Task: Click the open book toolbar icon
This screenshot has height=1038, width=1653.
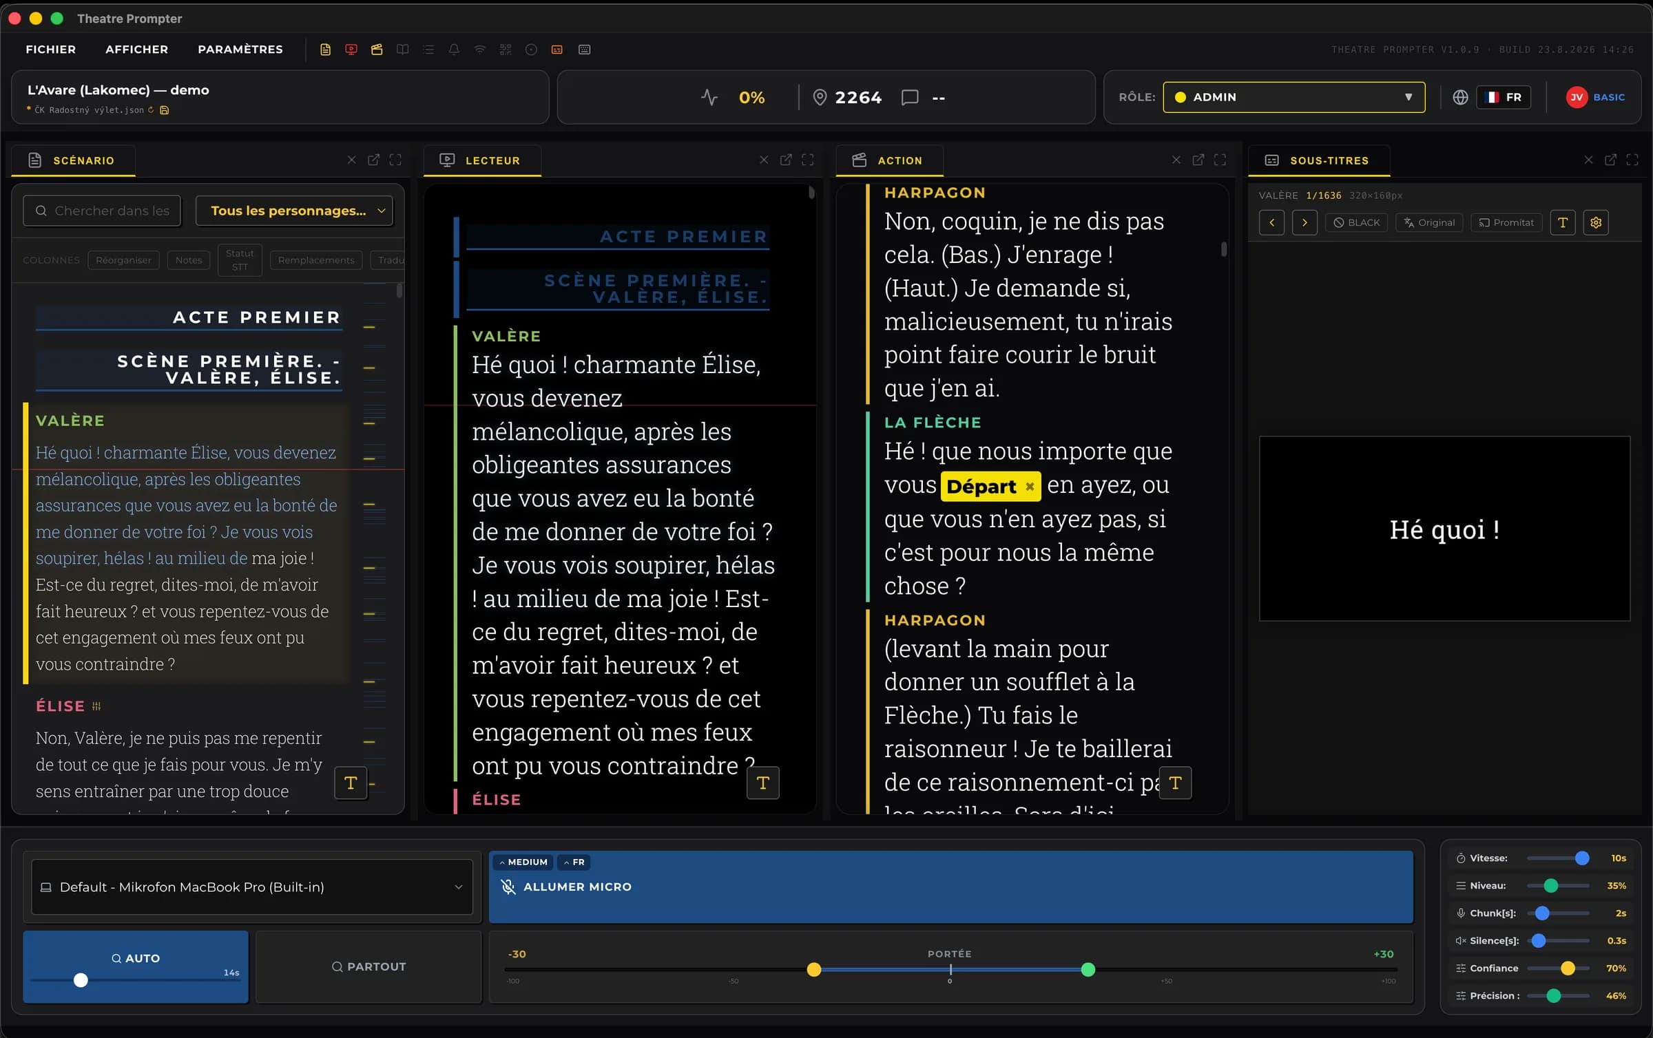Action: pos(403,50)
